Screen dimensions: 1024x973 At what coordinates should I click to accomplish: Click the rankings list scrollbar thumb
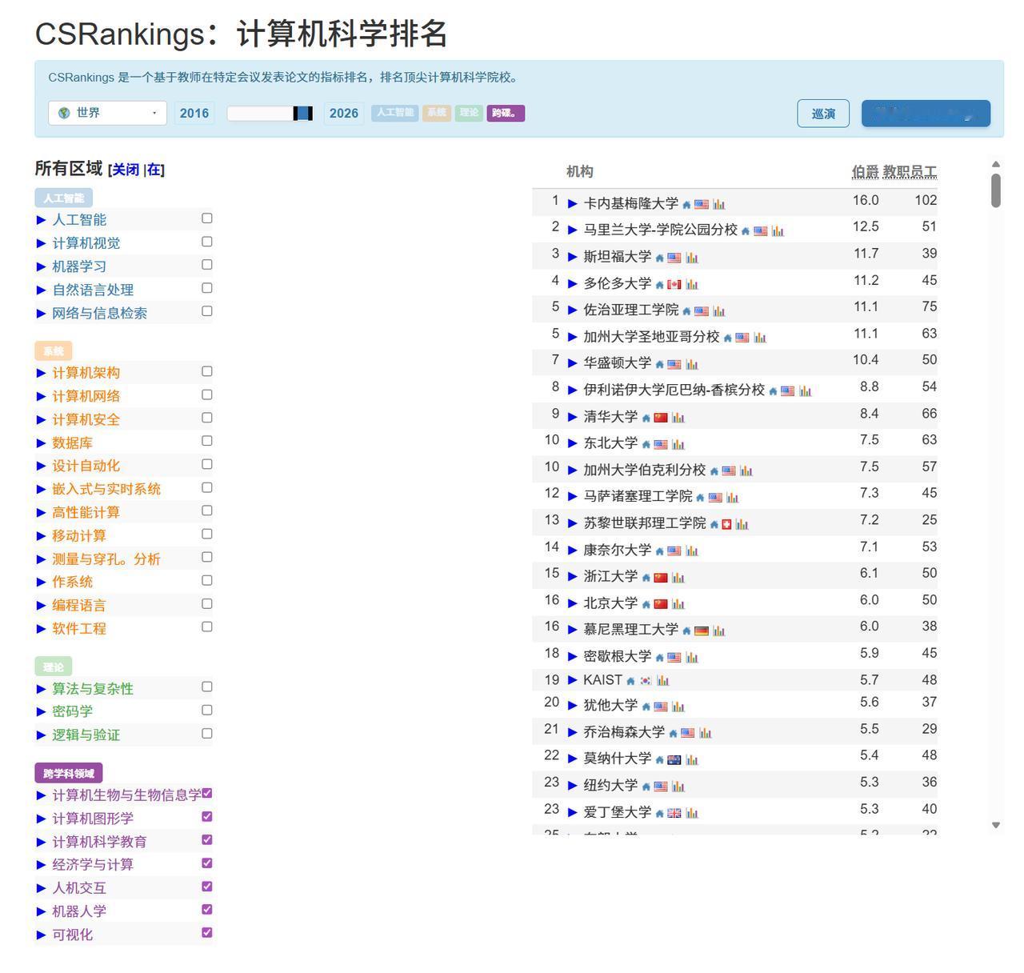(996, 190)
